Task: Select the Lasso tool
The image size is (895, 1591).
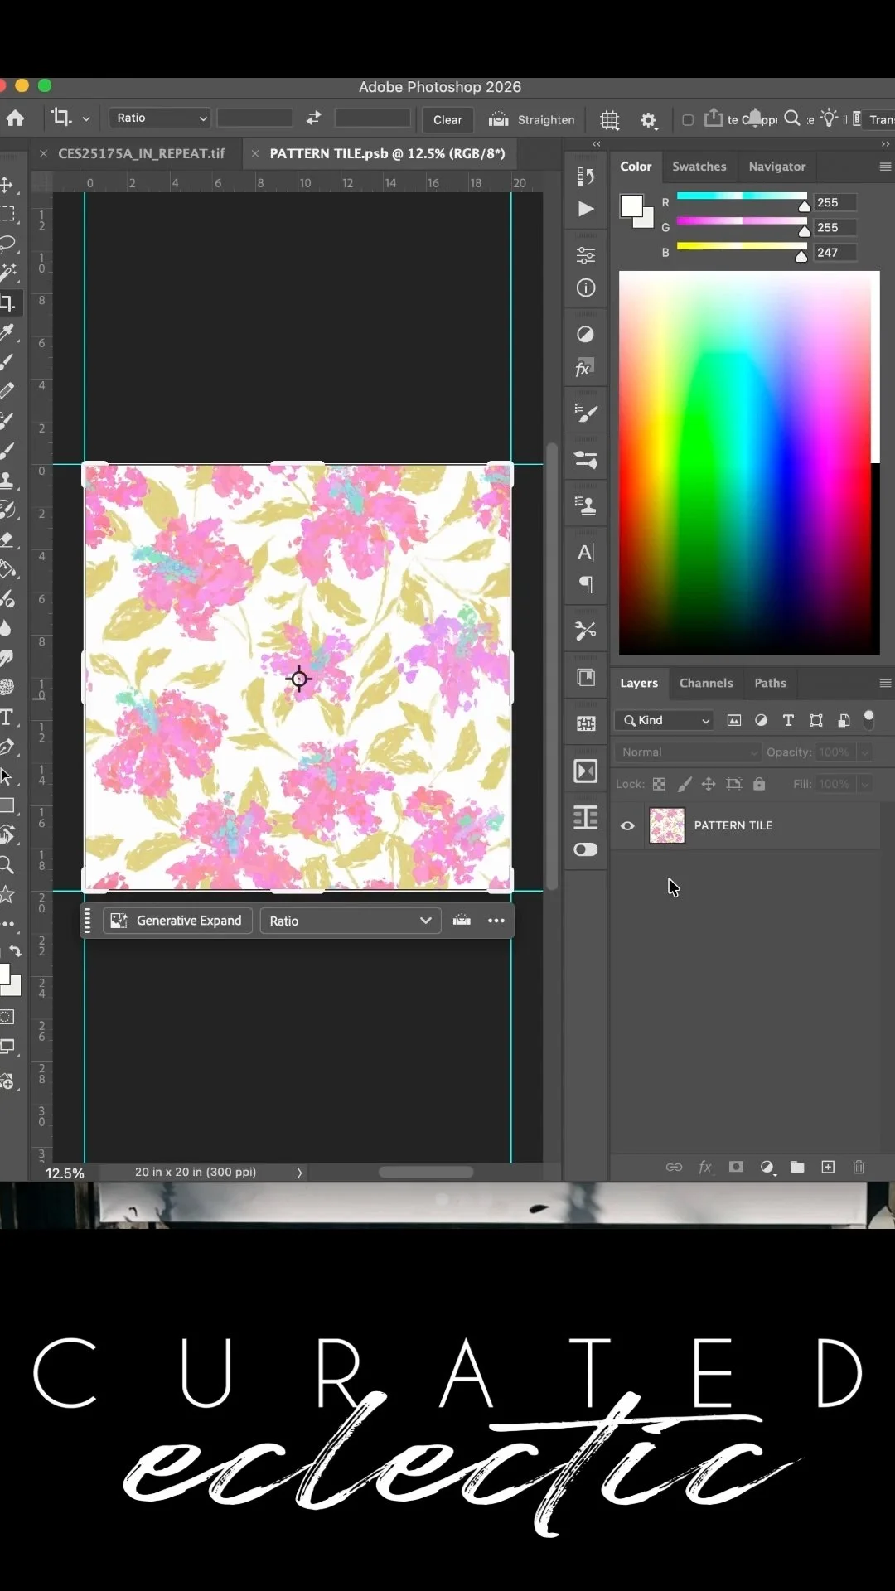Action: (7, 244)
